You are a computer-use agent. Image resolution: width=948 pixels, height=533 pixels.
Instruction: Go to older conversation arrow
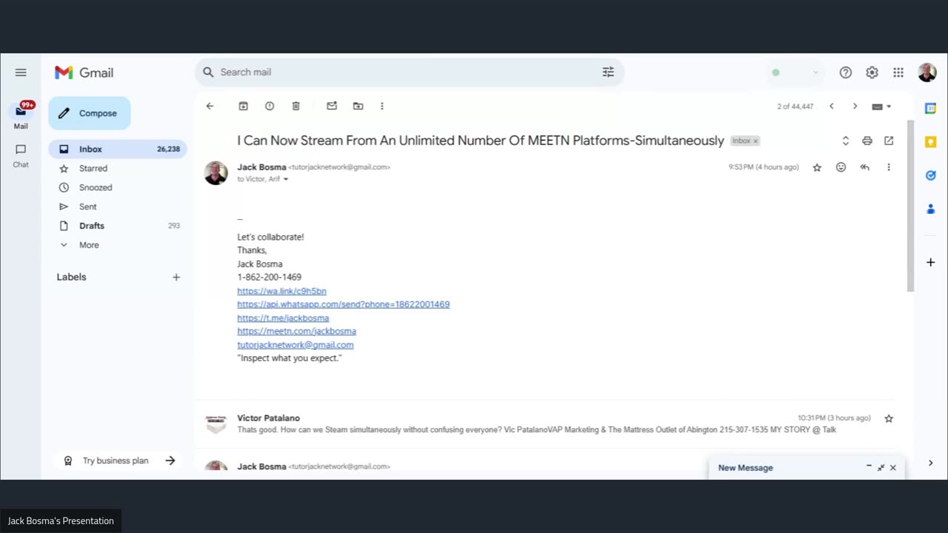(x=855, y=107)
